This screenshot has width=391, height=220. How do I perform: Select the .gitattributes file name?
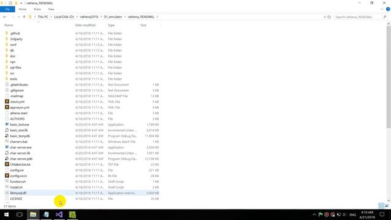[19, 85]
